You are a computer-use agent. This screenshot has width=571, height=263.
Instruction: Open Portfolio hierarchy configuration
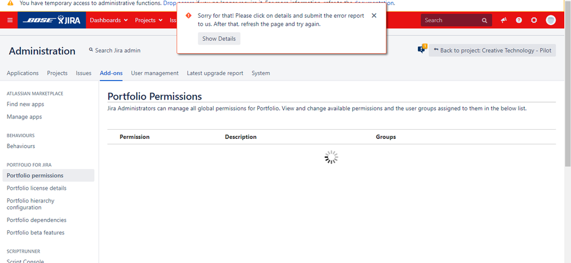pyautogui.click(x=31, y=204)
